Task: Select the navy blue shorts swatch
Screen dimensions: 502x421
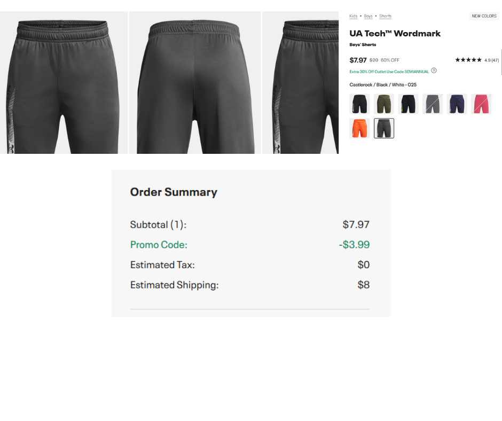Action: coord(457,104)
